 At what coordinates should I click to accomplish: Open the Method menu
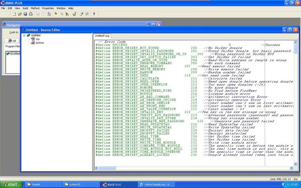(x=35, y=8)
